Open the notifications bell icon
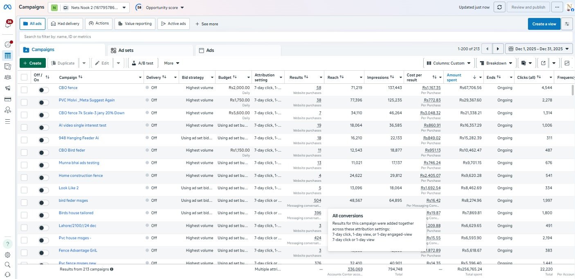 (x=8, y=25)
